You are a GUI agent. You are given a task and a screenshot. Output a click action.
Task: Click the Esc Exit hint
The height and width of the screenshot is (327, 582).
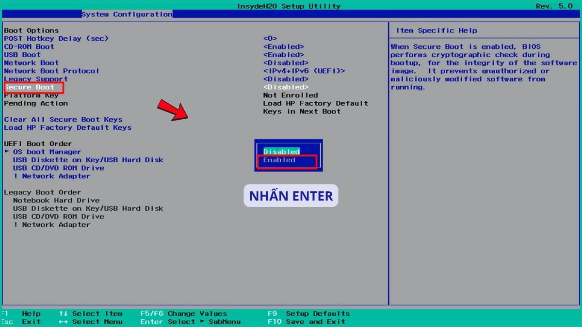tap(21, 322)
